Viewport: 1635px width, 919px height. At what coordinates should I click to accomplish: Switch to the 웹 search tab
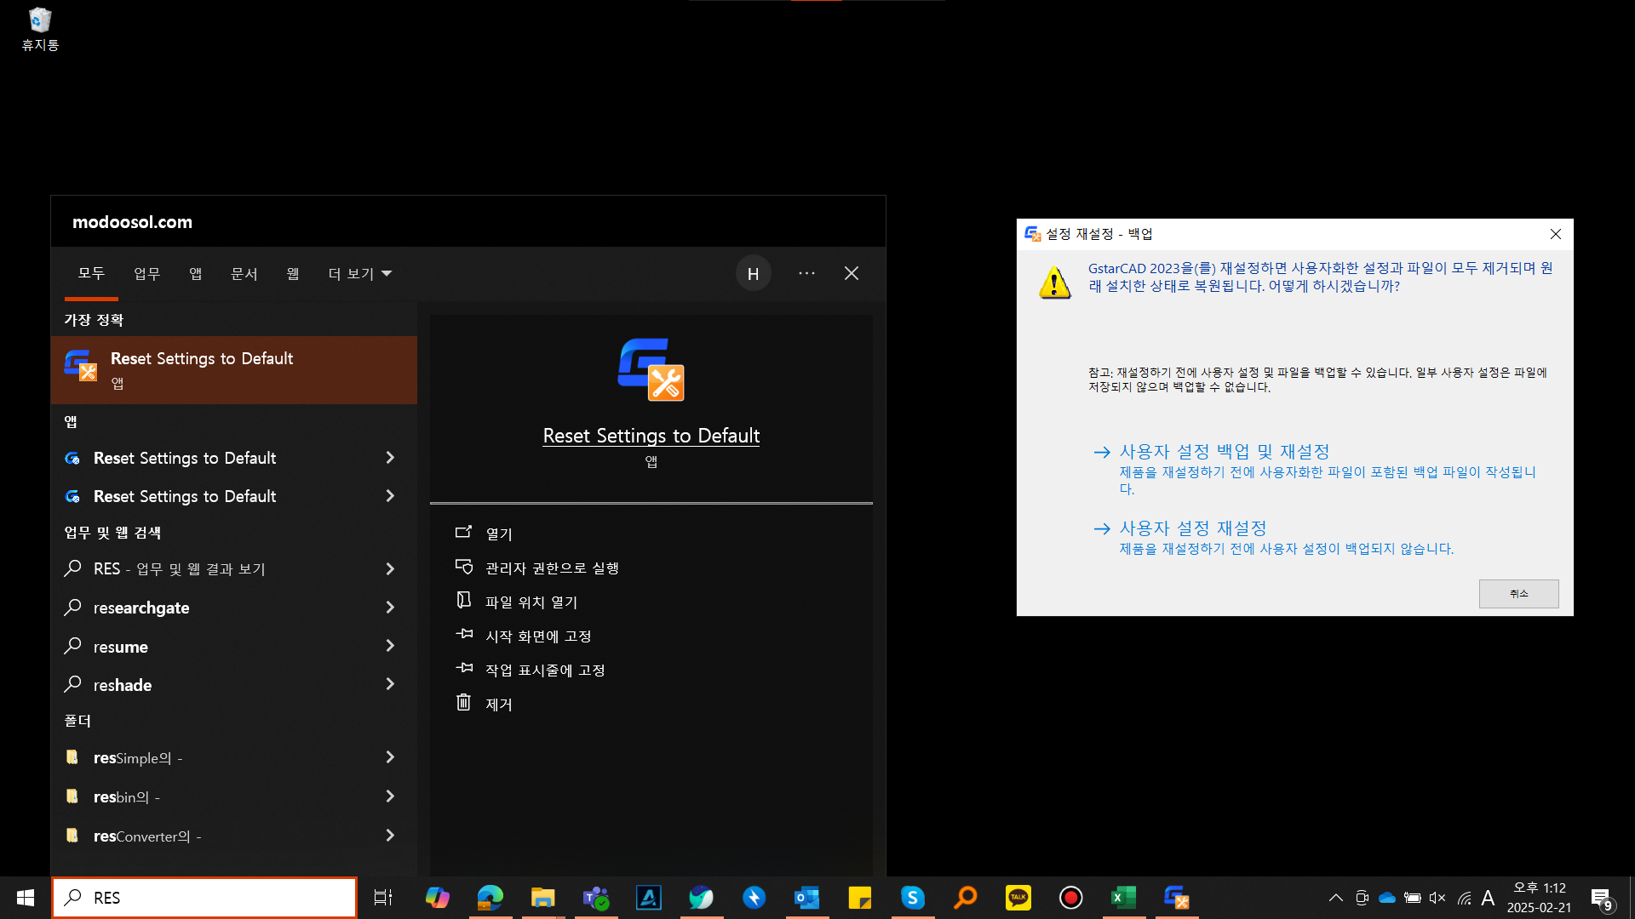[292, 273]
